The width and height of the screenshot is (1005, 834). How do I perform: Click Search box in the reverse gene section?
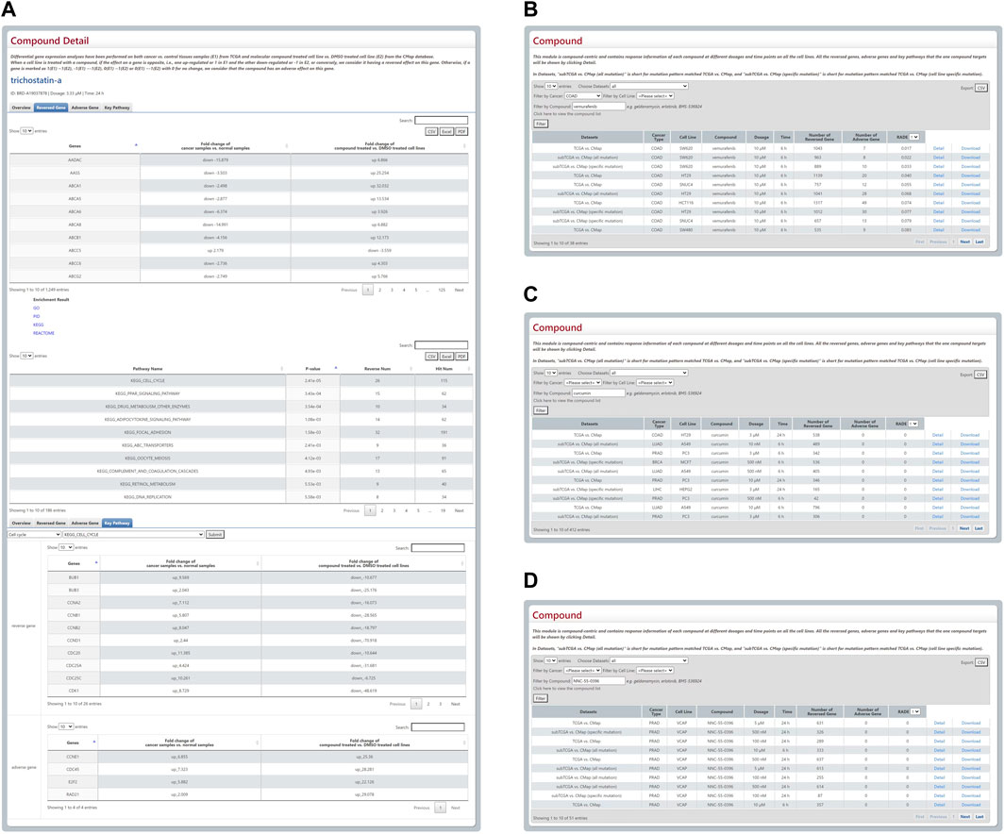438,548
